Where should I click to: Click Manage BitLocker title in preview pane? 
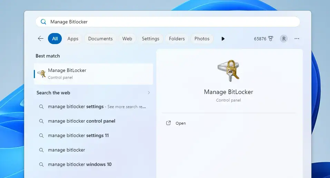[x=229, y=92]
